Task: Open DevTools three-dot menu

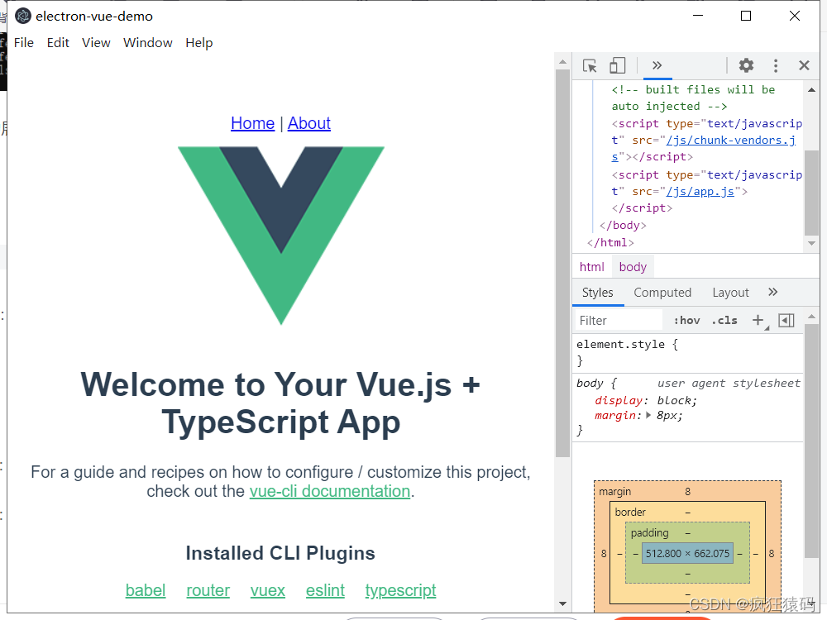Action: pos(776,65)
